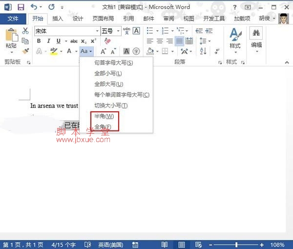Screen dimensions: 293x249
Task: Choose 切换大小写(T) menu item
Action: [111, 105]
